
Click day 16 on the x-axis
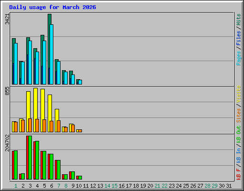click(122, 186)
